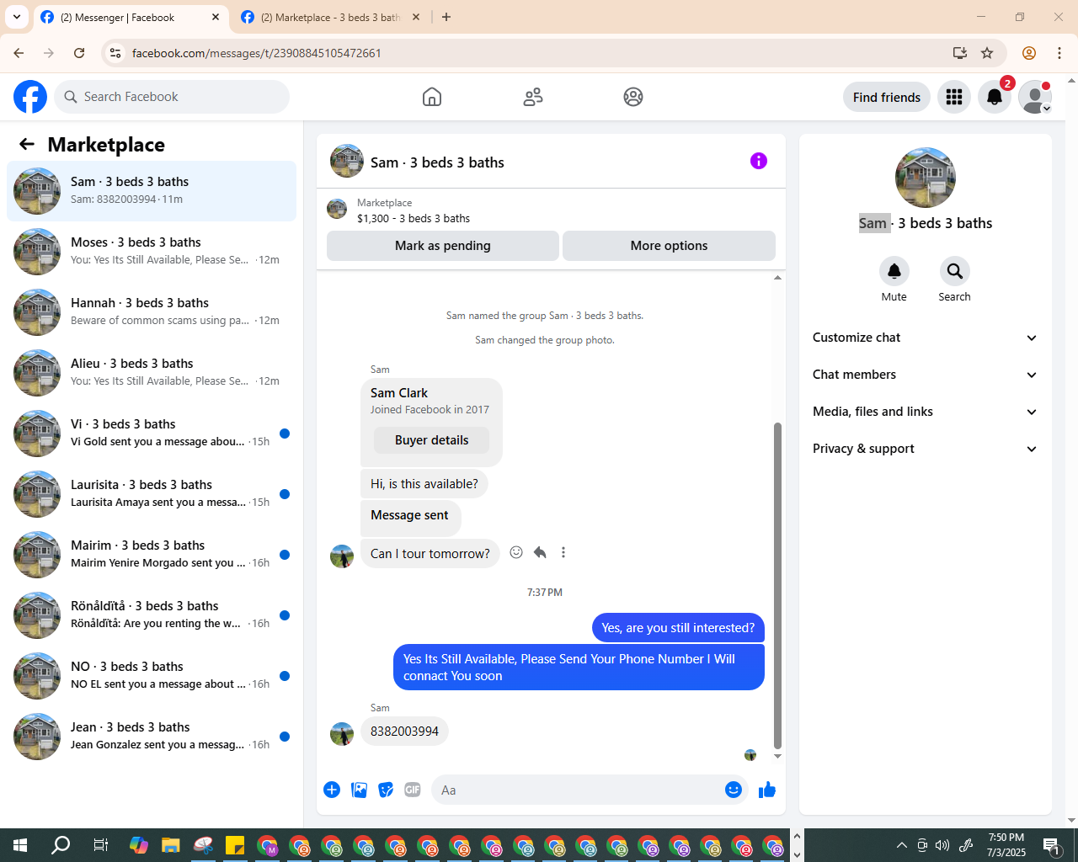Send a thumbs up like
Image resolution: width=1078 pixels, height=862 pixels.
767,790
